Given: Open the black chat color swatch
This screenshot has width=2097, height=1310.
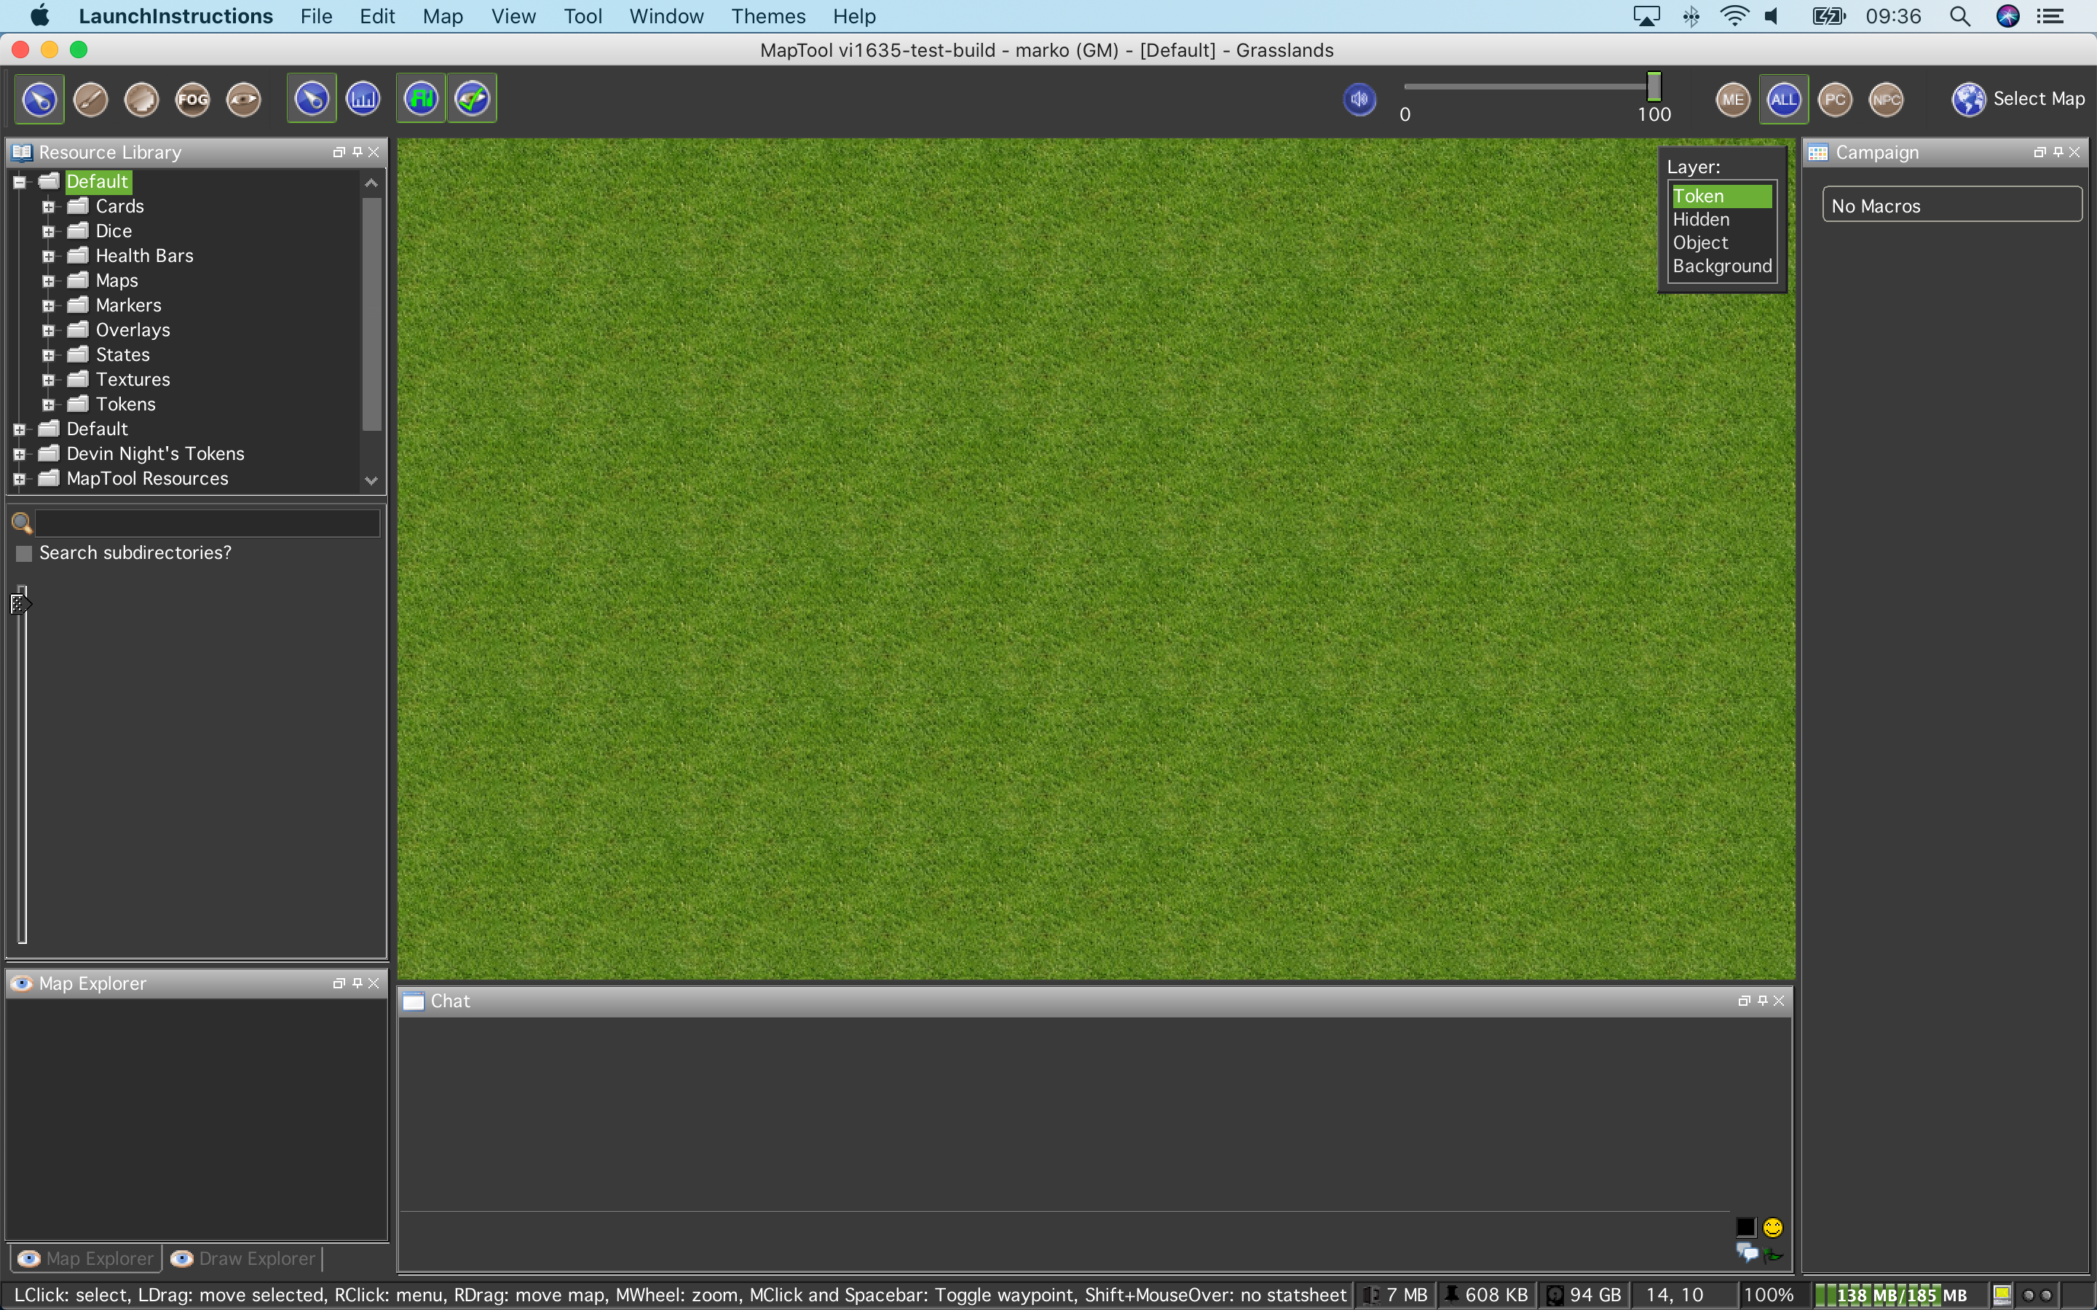Looking at the screenshot, I should coord(1745,1227).
